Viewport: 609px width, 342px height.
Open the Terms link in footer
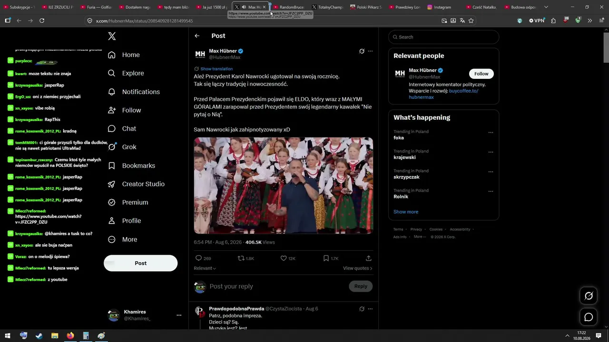[x=398, y=229]
